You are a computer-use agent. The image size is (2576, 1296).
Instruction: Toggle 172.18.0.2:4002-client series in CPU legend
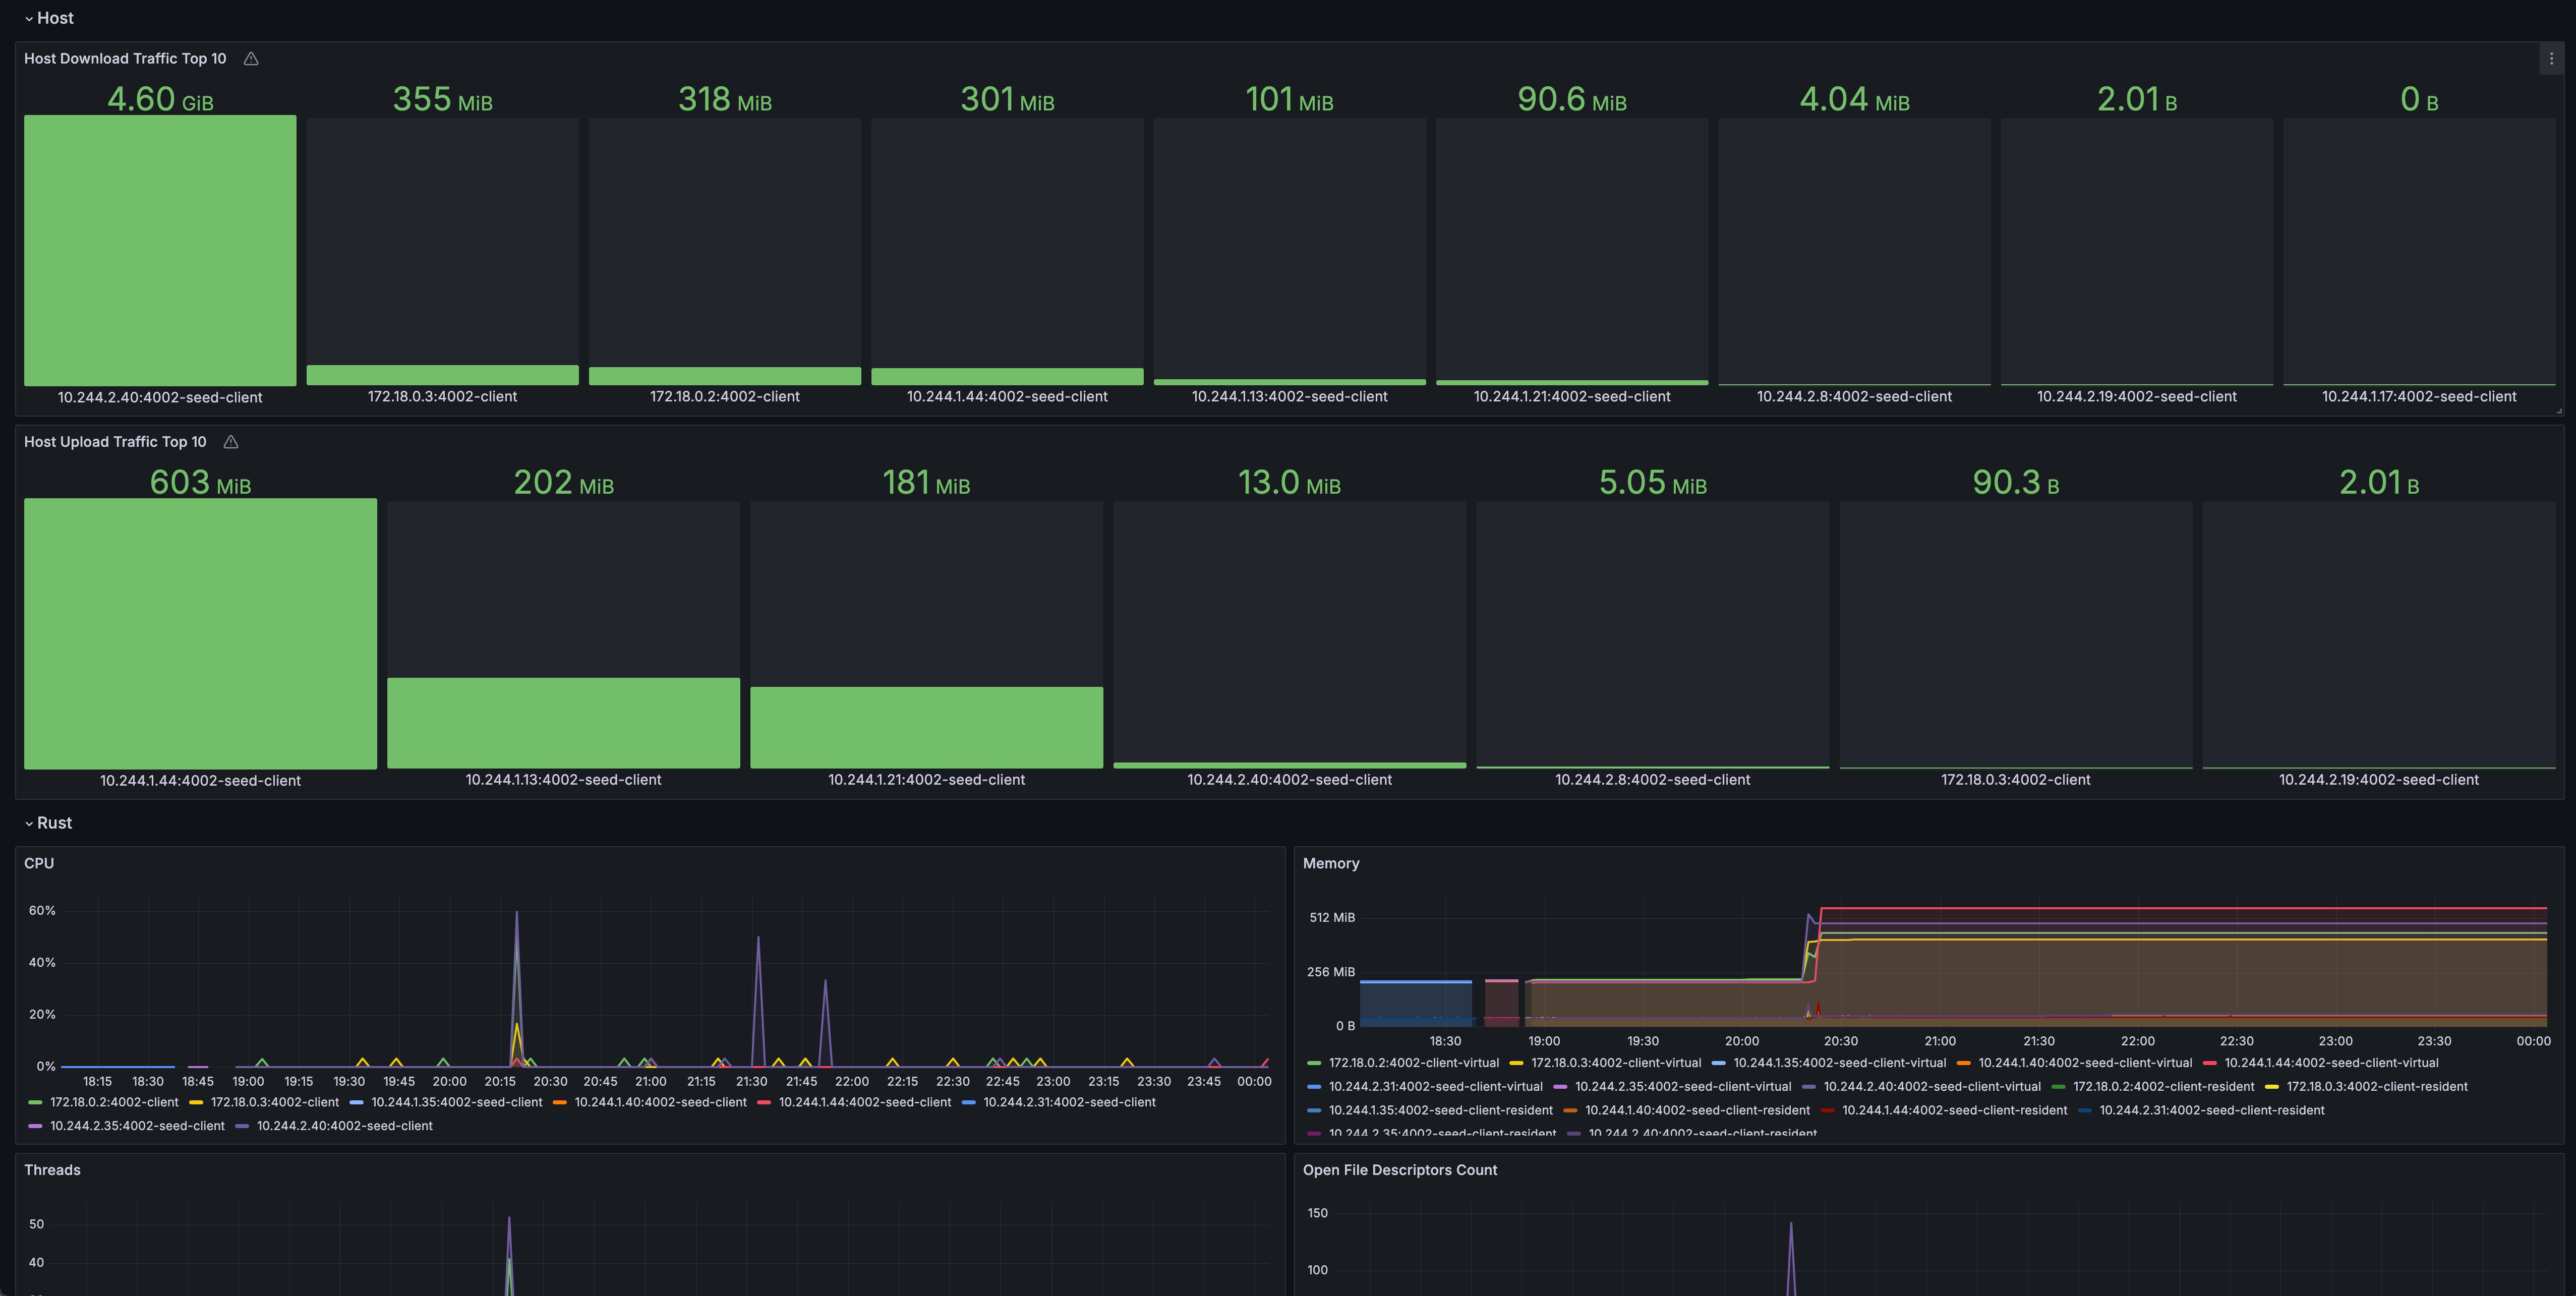point(114,1102)
